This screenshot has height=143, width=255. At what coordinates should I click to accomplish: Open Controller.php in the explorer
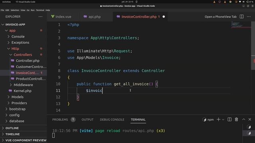pos(27,61)
